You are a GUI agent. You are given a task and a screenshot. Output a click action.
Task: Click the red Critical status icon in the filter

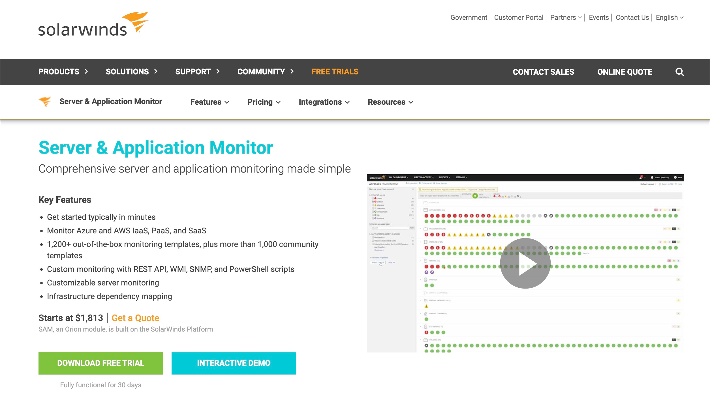tap(375, 202)
